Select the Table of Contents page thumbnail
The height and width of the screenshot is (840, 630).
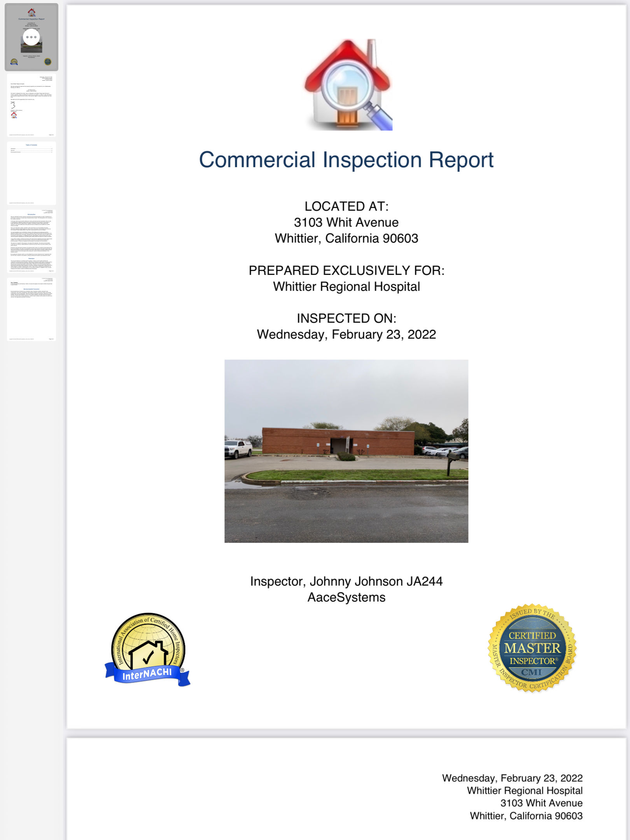31,173
